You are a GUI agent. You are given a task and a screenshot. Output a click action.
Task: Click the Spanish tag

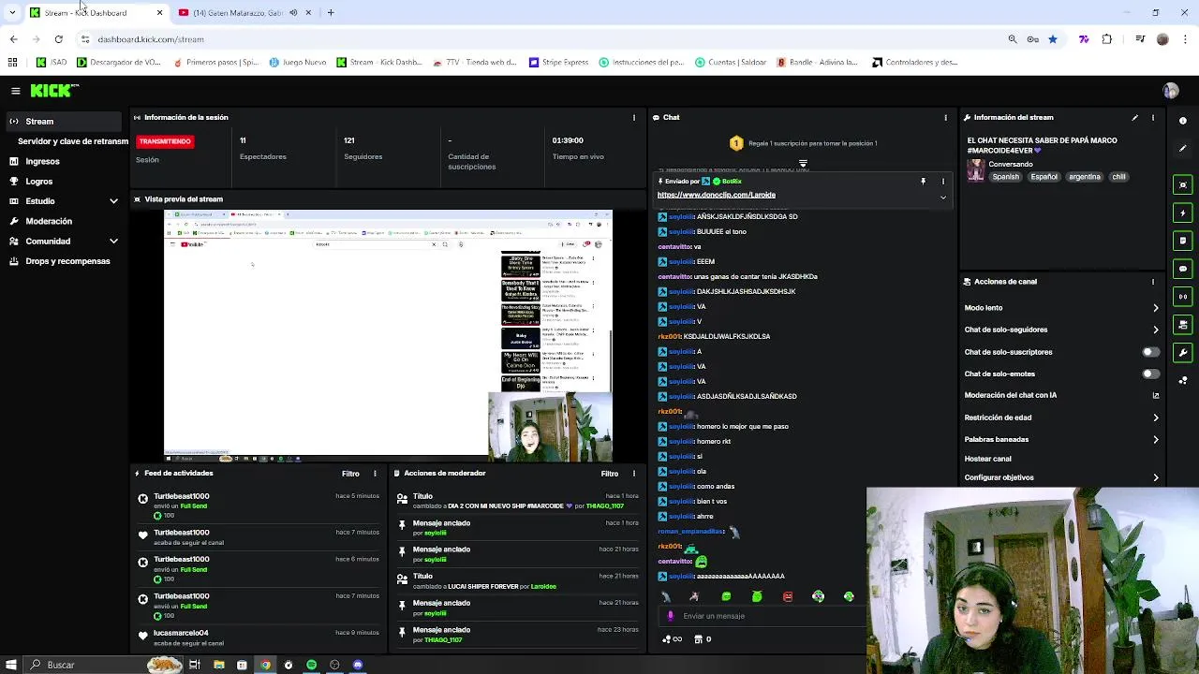[1006, 177]
